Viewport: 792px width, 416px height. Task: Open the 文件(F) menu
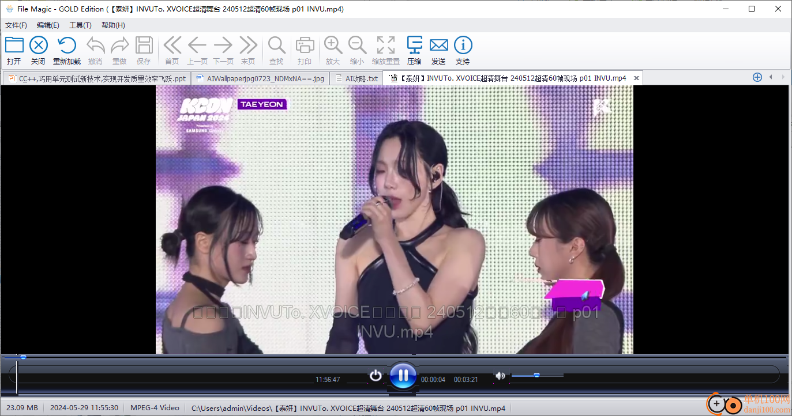pos(16,25)
